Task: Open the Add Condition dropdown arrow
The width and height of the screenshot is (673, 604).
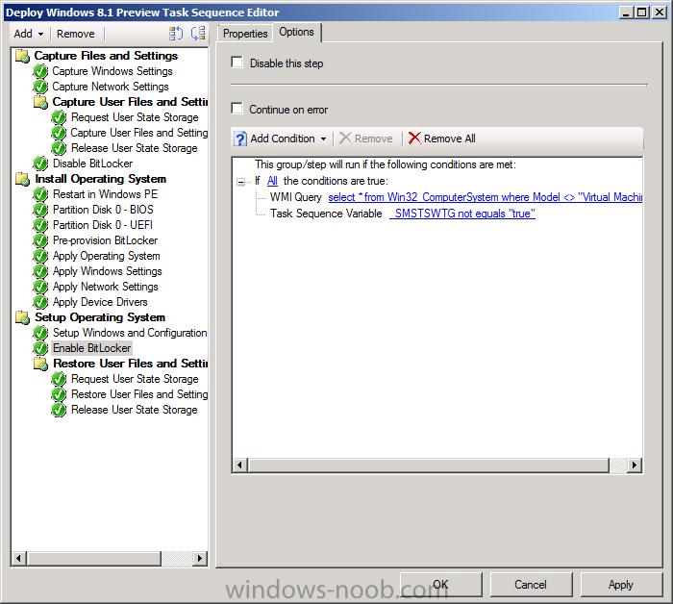Action: coord(323,138)
